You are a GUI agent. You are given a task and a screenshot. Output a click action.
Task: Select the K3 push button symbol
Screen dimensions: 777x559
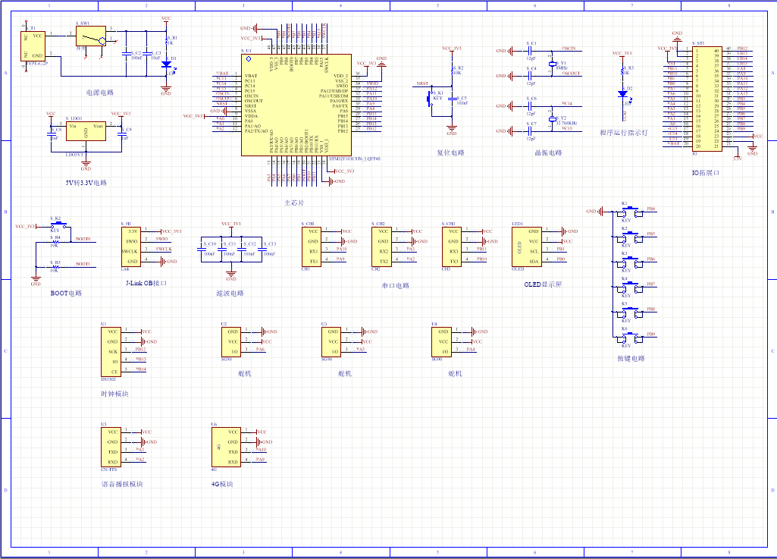click(629, 262)
